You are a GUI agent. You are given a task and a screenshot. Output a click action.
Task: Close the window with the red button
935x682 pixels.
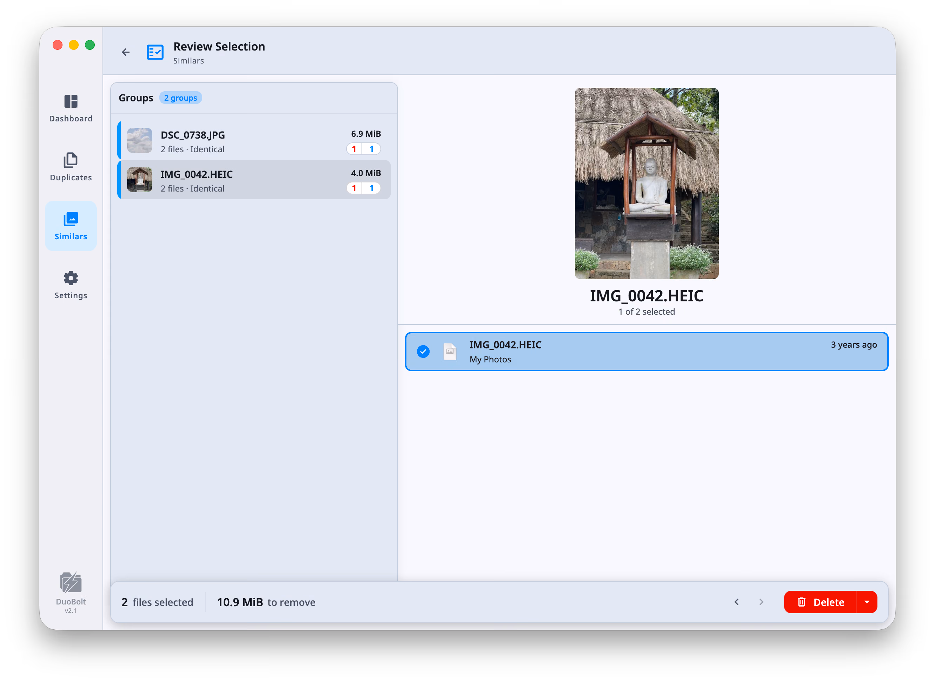(58, 45)
